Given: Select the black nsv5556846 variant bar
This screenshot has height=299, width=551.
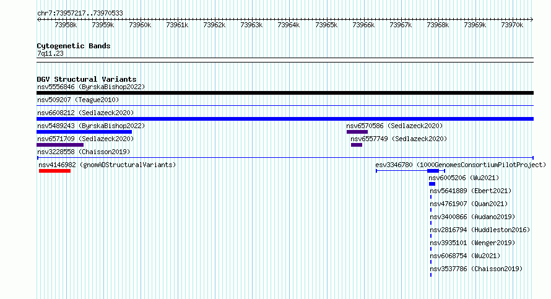Looking at the screenshot, I should pos(285,93).
